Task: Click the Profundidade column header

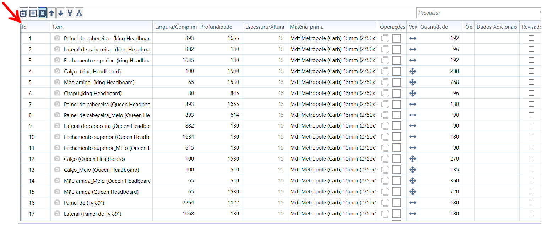Action: point(220,27)
